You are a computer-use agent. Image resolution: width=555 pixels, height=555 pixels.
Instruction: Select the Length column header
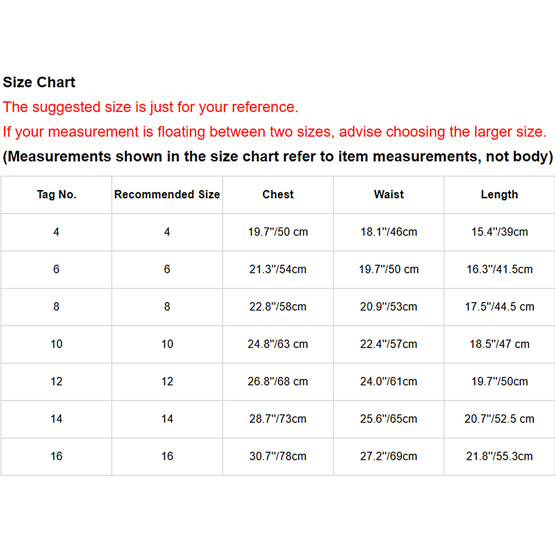499,195
